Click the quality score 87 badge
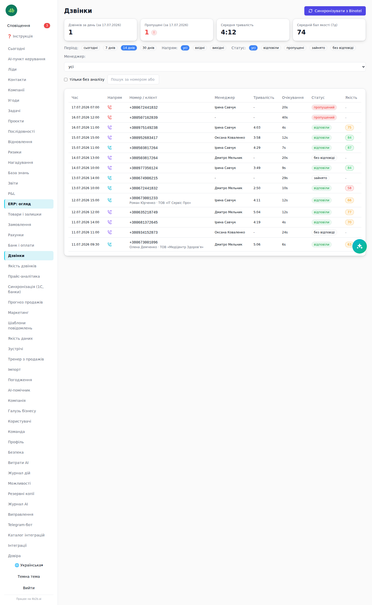Viewport: 372px width, 605px height. tap(349, 148)
